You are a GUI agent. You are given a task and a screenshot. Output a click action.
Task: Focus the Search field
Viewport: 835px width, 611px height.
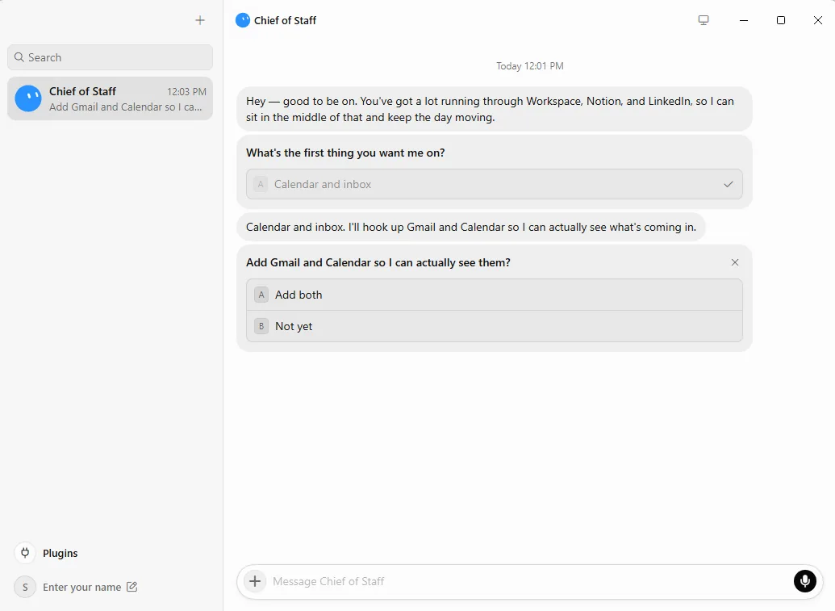coord(111,57)
